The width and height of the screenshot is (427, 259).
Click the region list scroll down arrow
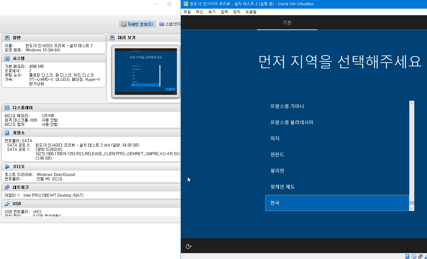pyautogui.click(x=412, y=209)
